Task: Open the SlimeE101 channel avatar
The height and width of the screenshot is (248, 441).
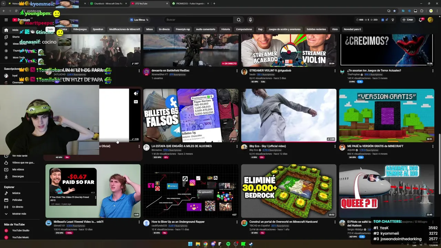Action: [49, 223]
